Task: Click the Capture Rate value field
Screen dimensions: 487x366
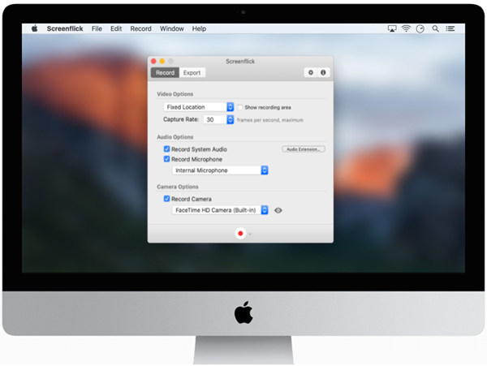Action: tap(214, 119)
